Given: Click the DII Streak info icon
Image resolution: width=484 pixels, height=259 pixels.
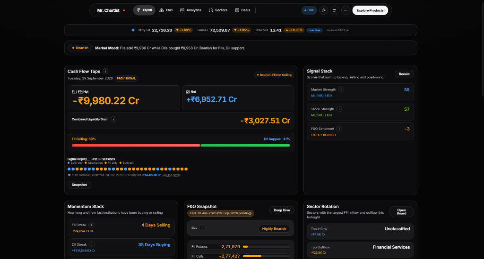Looking at the screenshot, I should (92, 244).
